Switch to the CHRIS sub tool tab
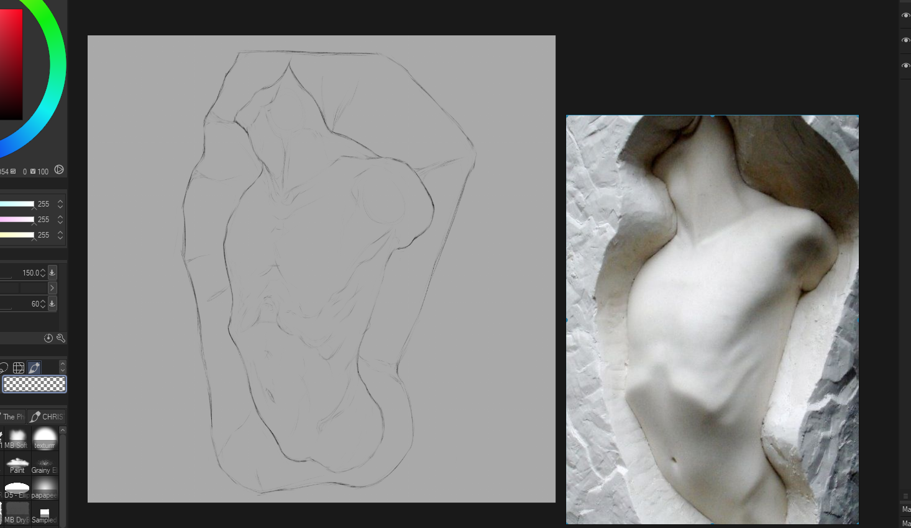 tap(47, 417)
